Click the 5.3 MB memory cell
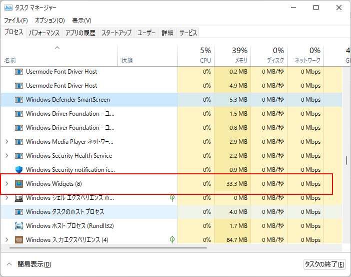351x277 pixels. pyautogui.click(x=232, y=100)
